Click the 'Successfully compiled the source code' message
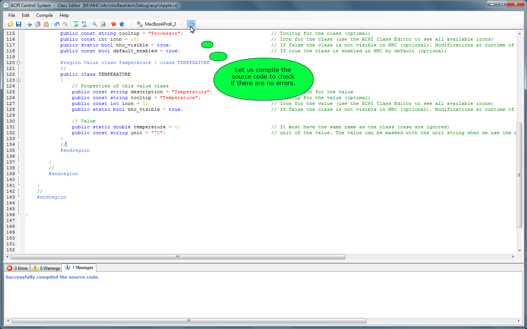 52,277
